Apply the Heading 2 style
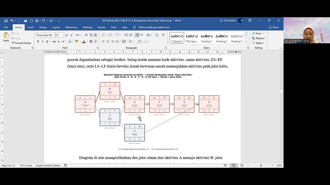Viewport: 330px width, 185px height. 221,38
